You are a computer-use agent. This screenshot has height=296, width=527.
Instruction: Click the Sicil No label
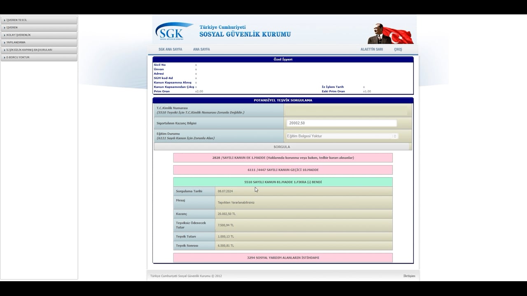(160, 65)
